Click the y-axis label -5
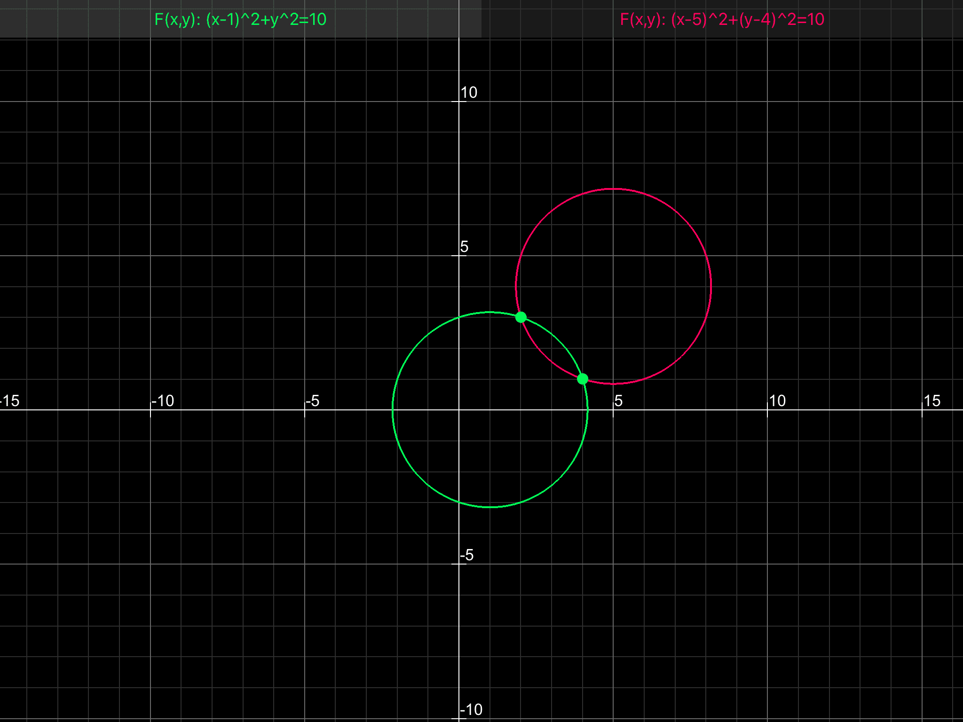 [467, 555]
